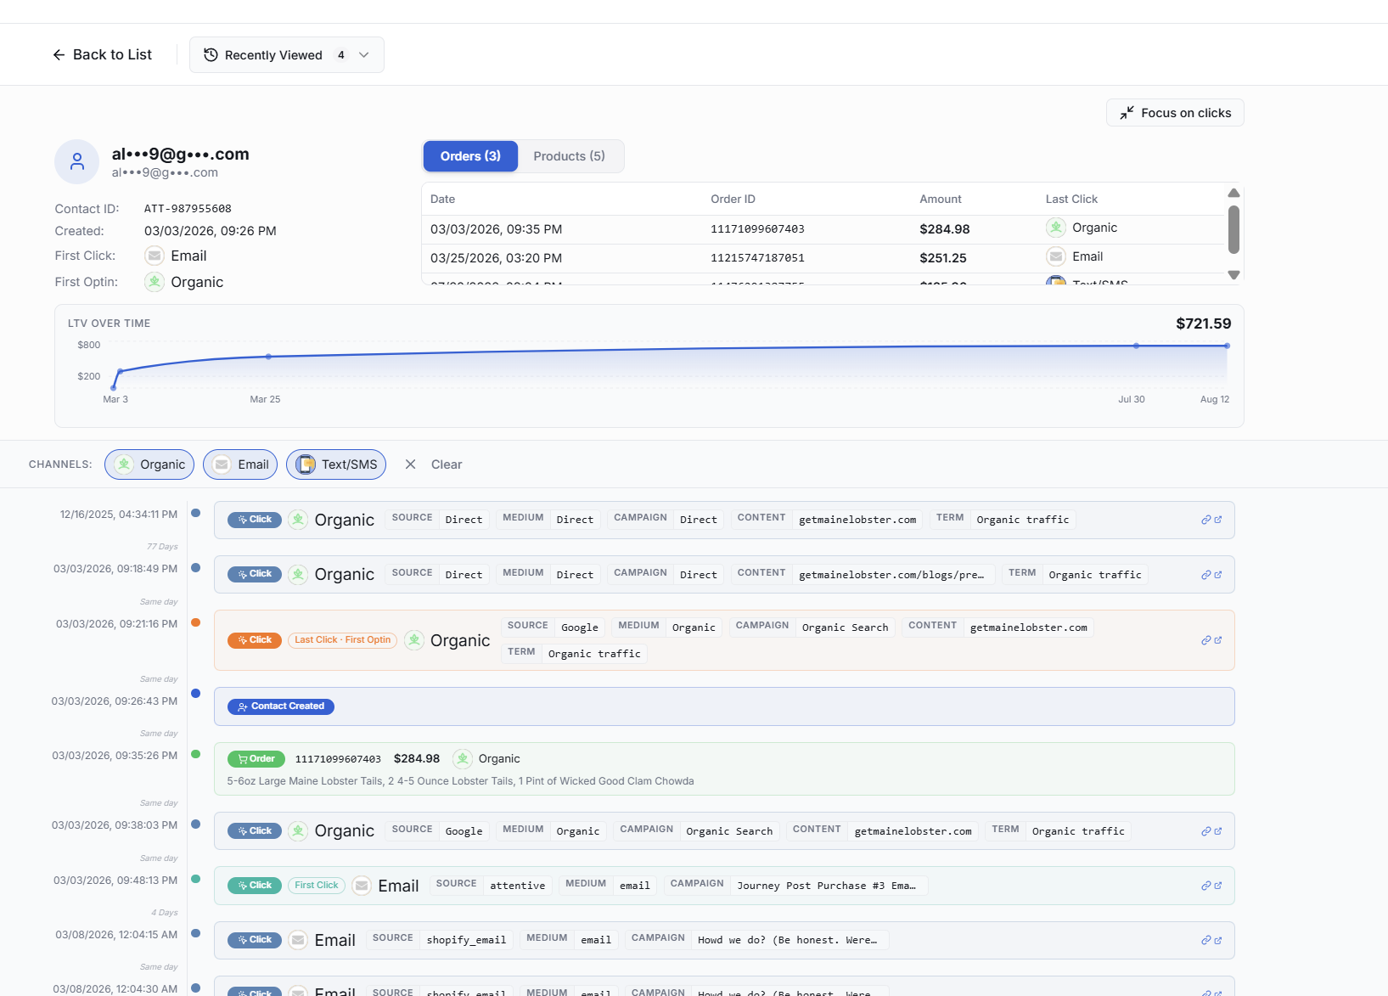Viewport: 1388px width, 996px height.
Task: Click the Journey Post Purchase #3 campaign value
Action: pyautogui.click(x=826, y=886)
